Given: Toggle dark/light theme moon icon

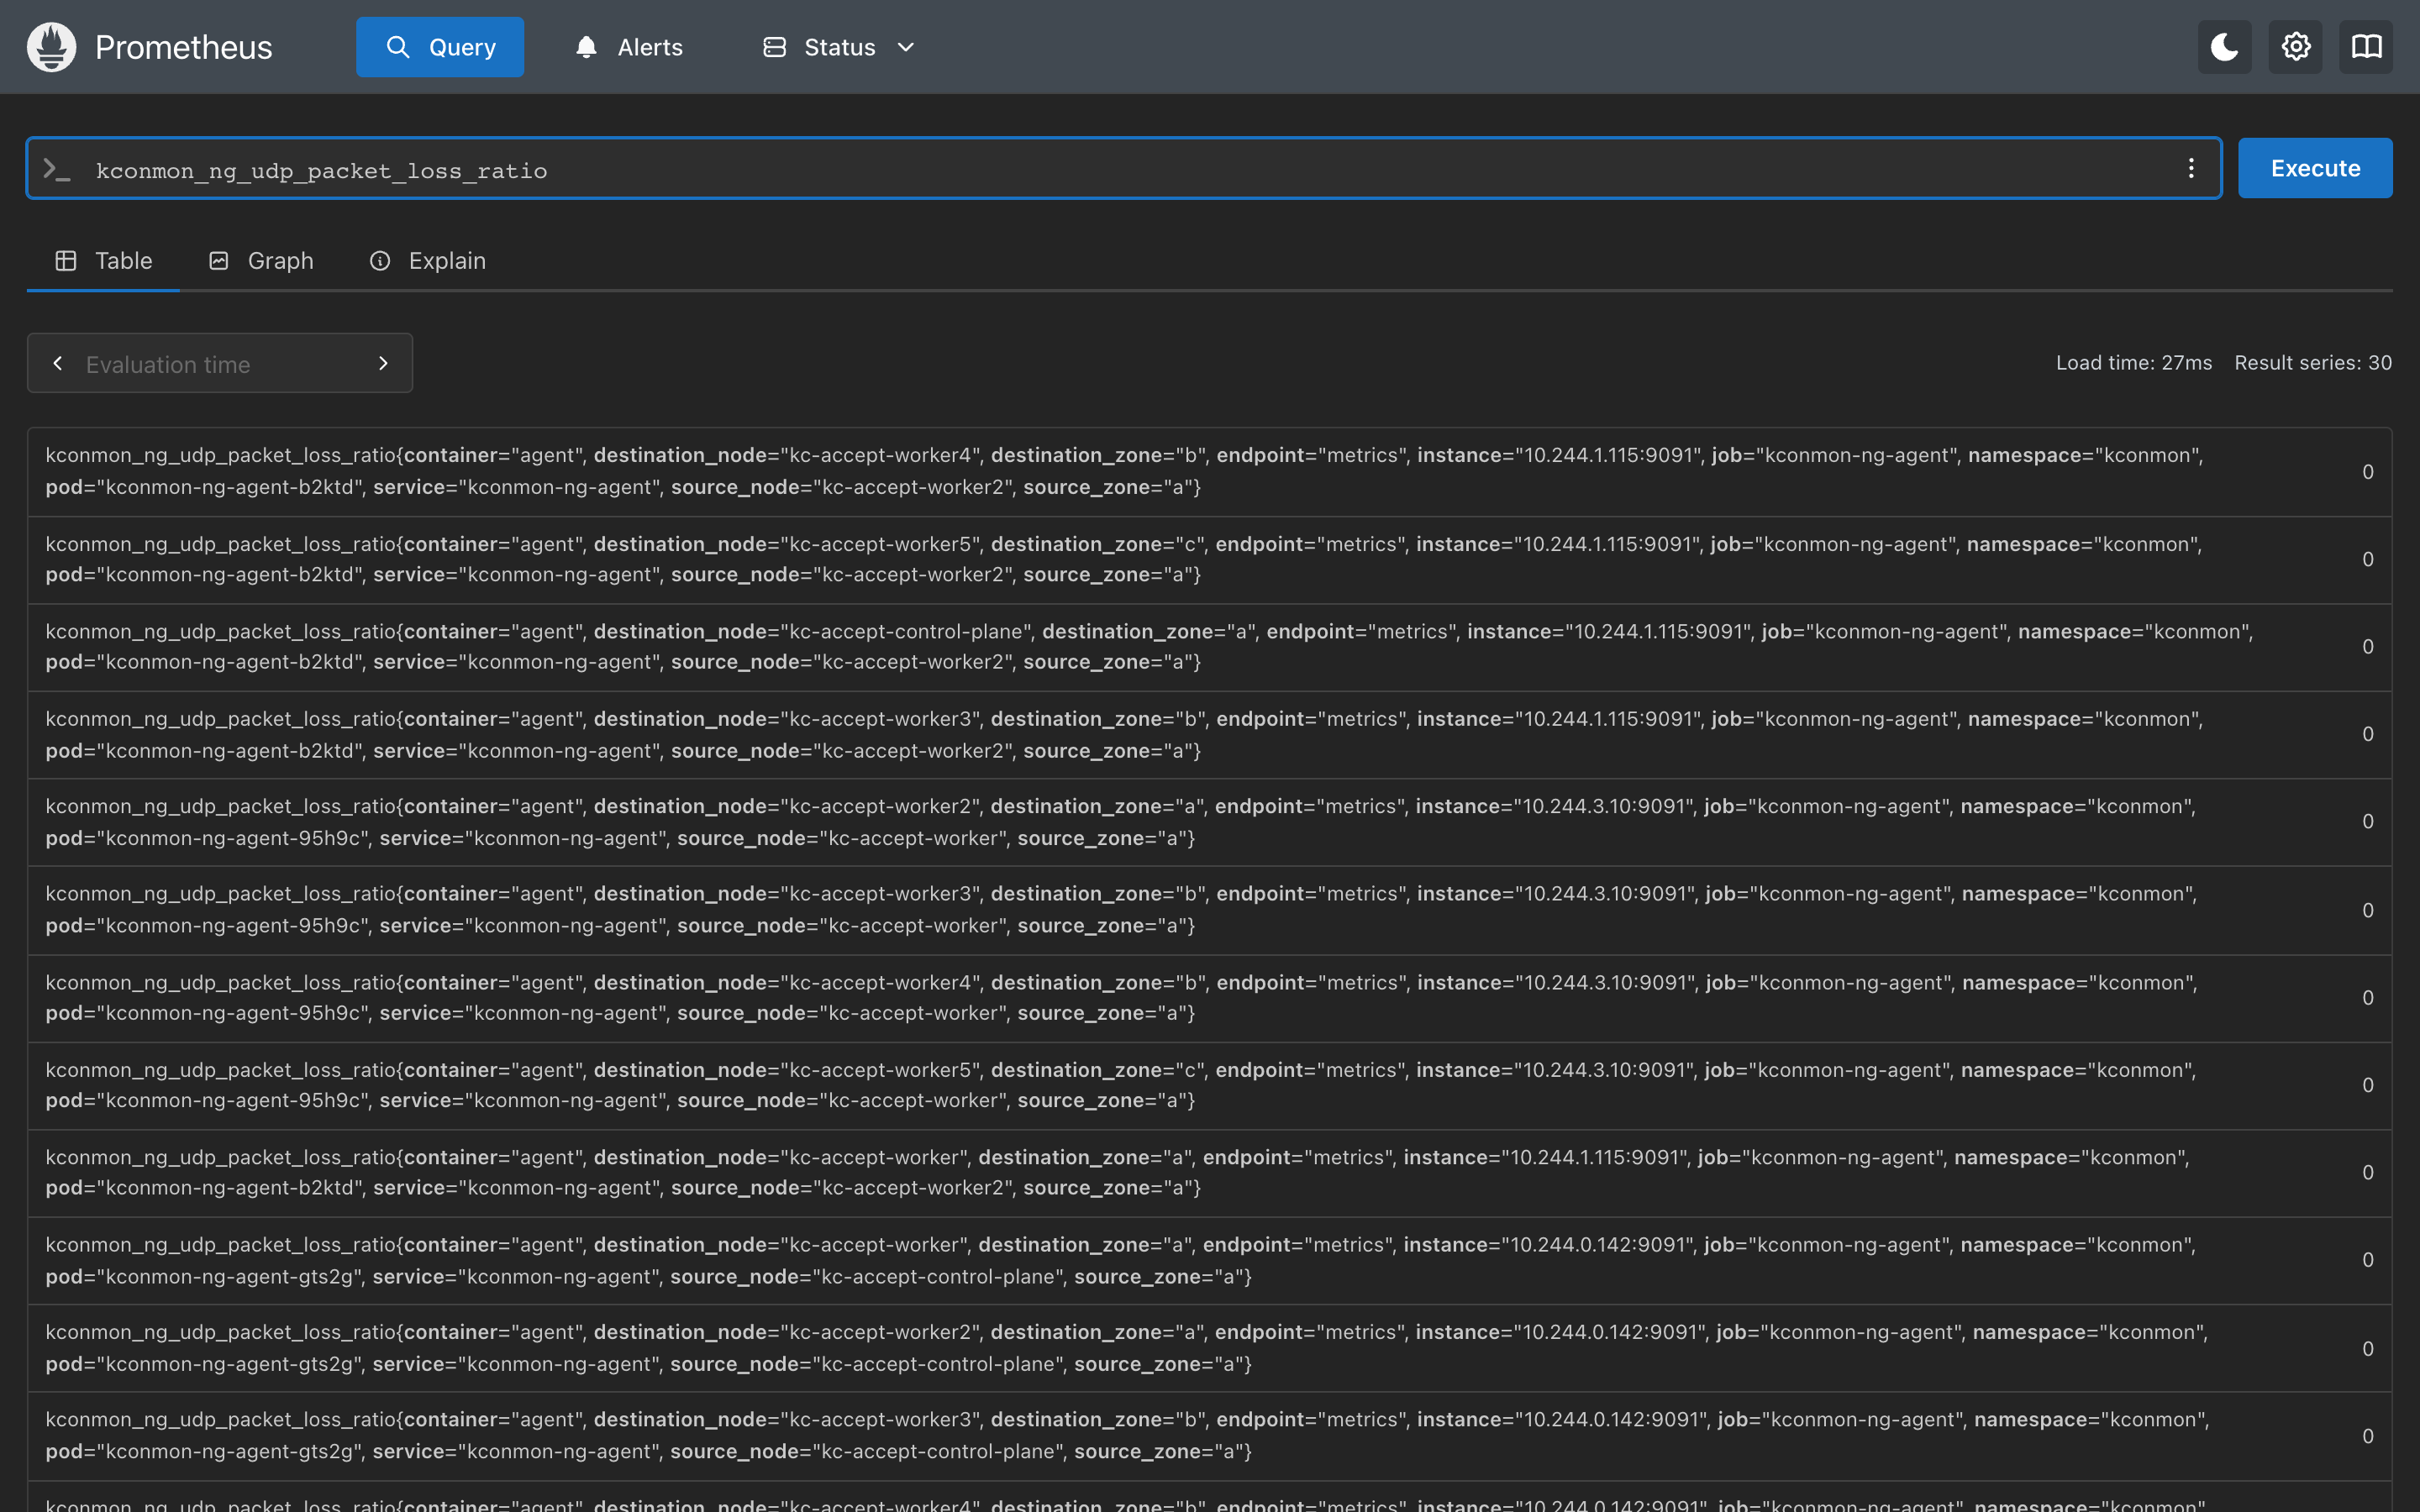Looking at the screenshot, I should click(2224, 47).
